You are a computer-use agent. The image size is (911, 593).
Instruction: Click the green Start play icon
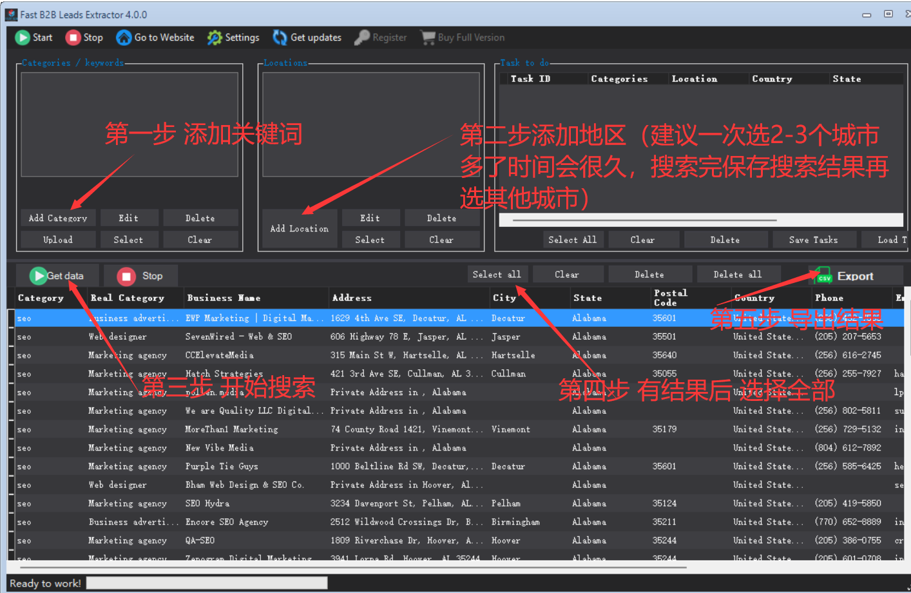23,37
